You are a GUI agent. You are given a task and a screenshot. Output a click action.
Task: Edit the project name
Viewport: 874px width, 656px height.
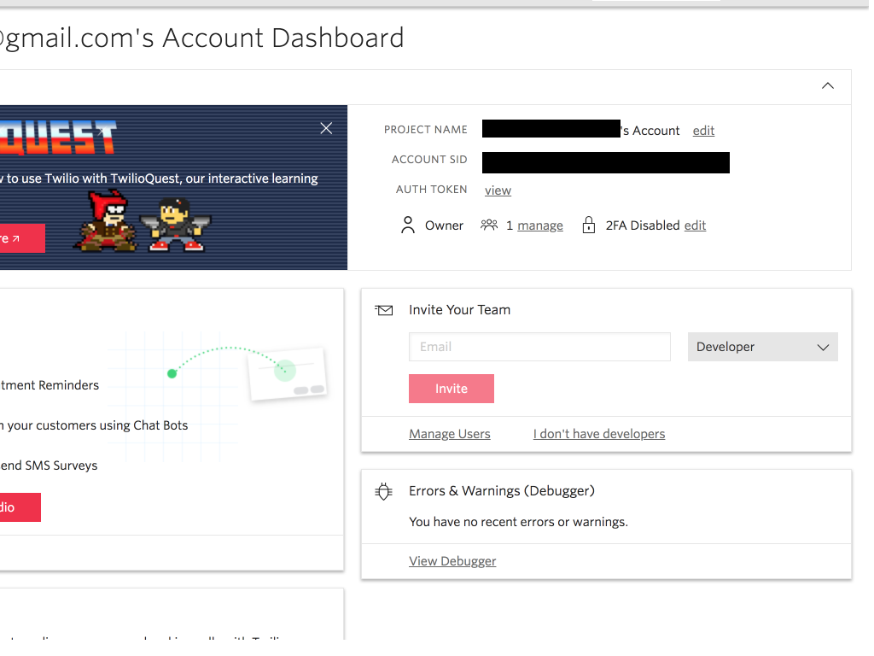point(703,131)
